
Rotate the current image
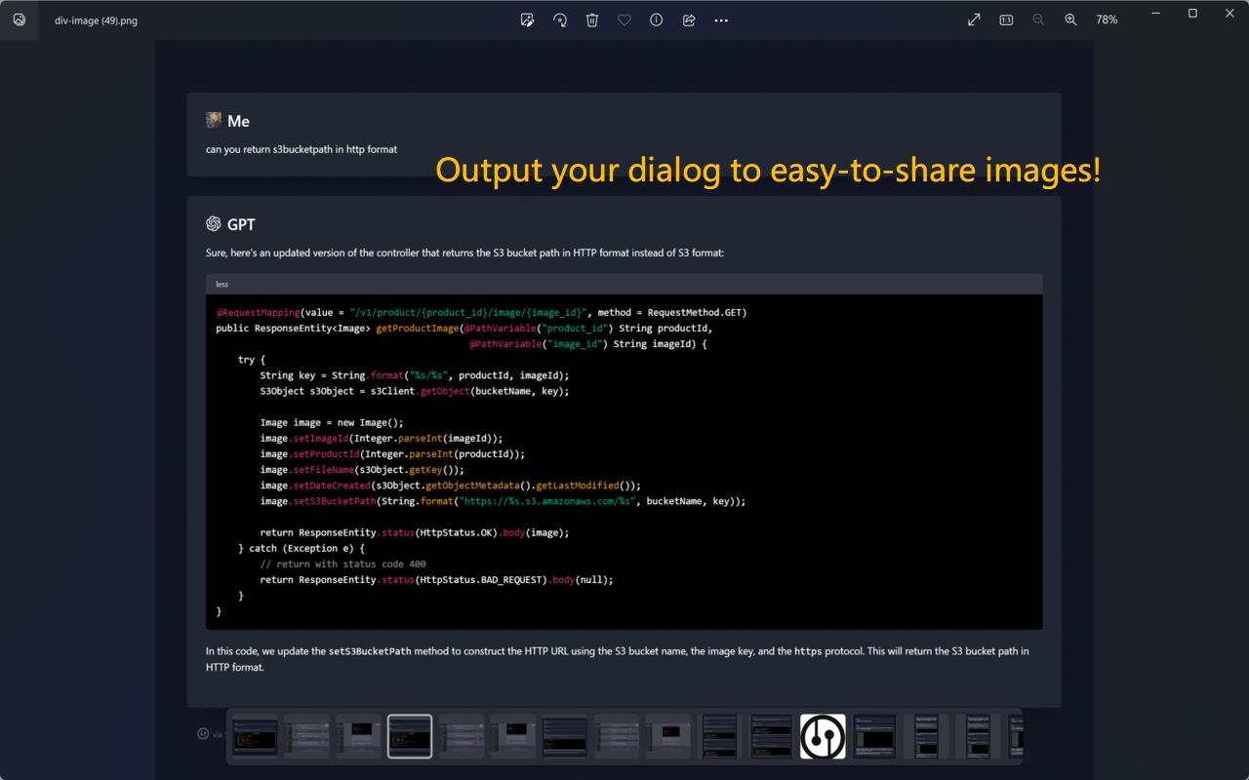[x=559, y=19]
